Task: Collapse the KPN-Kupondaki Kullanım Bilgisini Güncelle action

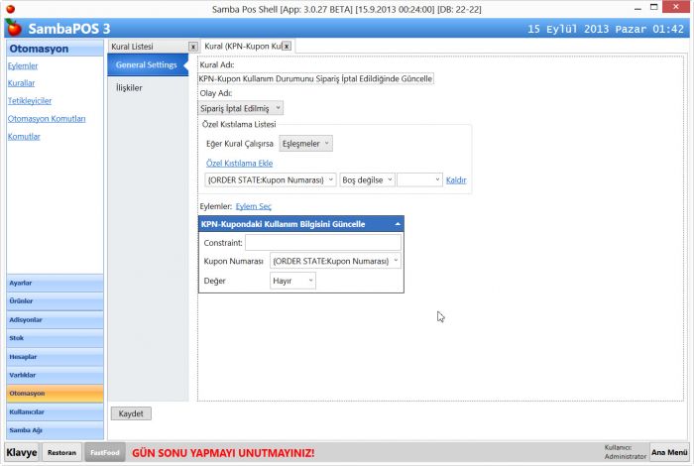Action: tap(398, 224)
